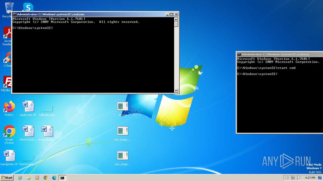
Task: Click Copyright line in front cmd window
Action: click(x=76, y=22)
